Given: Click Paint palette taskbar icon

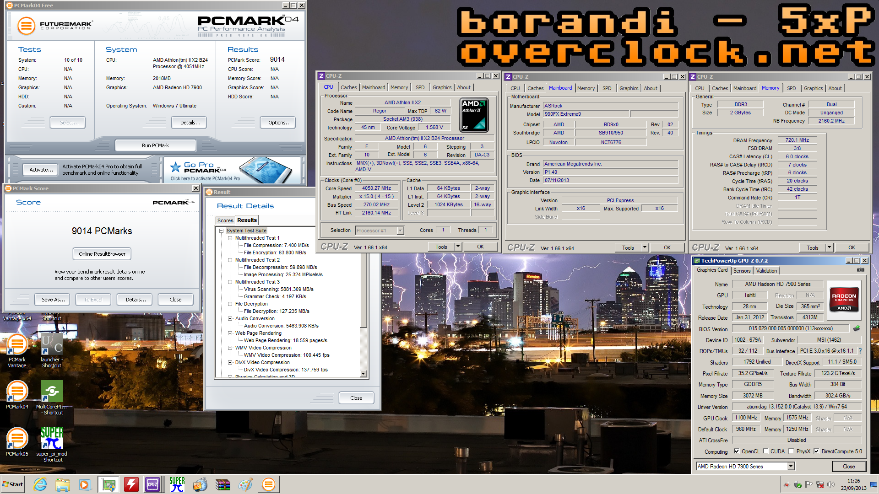Looking at the screenshot, I should 245,484.
